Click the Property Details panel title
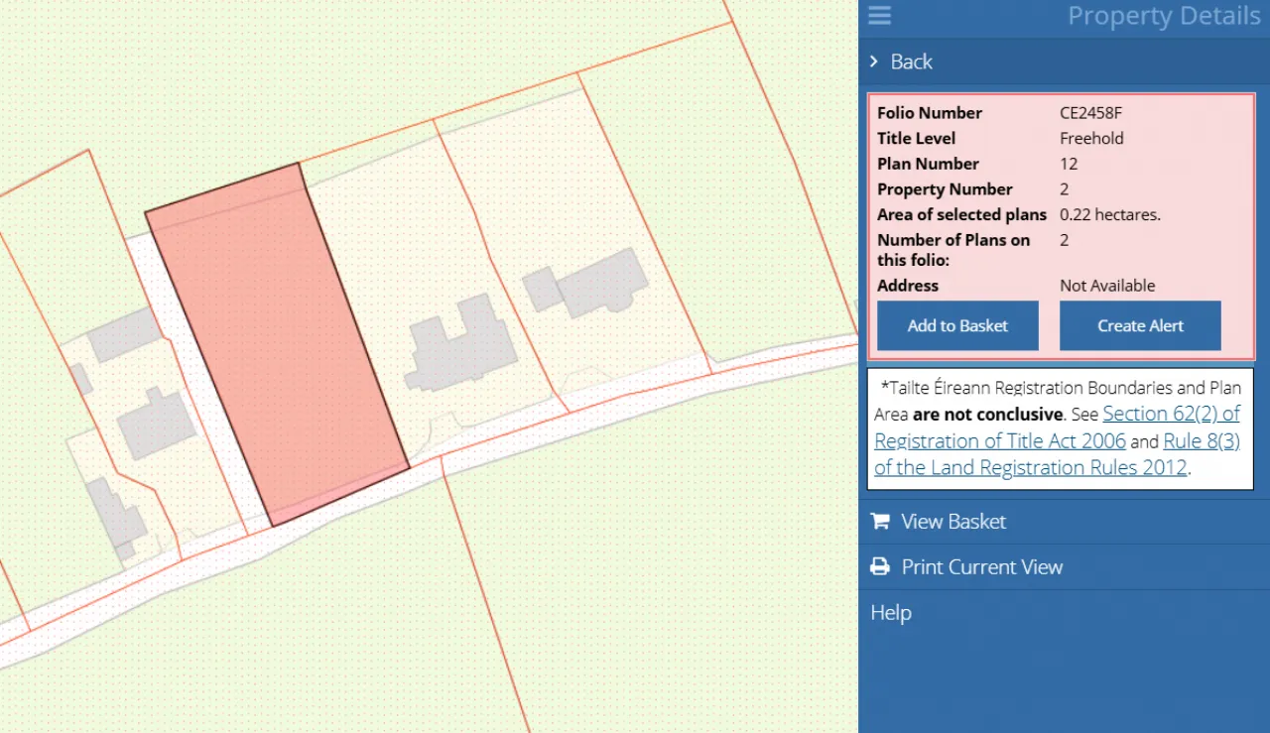Image resolution: width=1270 pixels, height=733 pixels. click(1163, 16)
